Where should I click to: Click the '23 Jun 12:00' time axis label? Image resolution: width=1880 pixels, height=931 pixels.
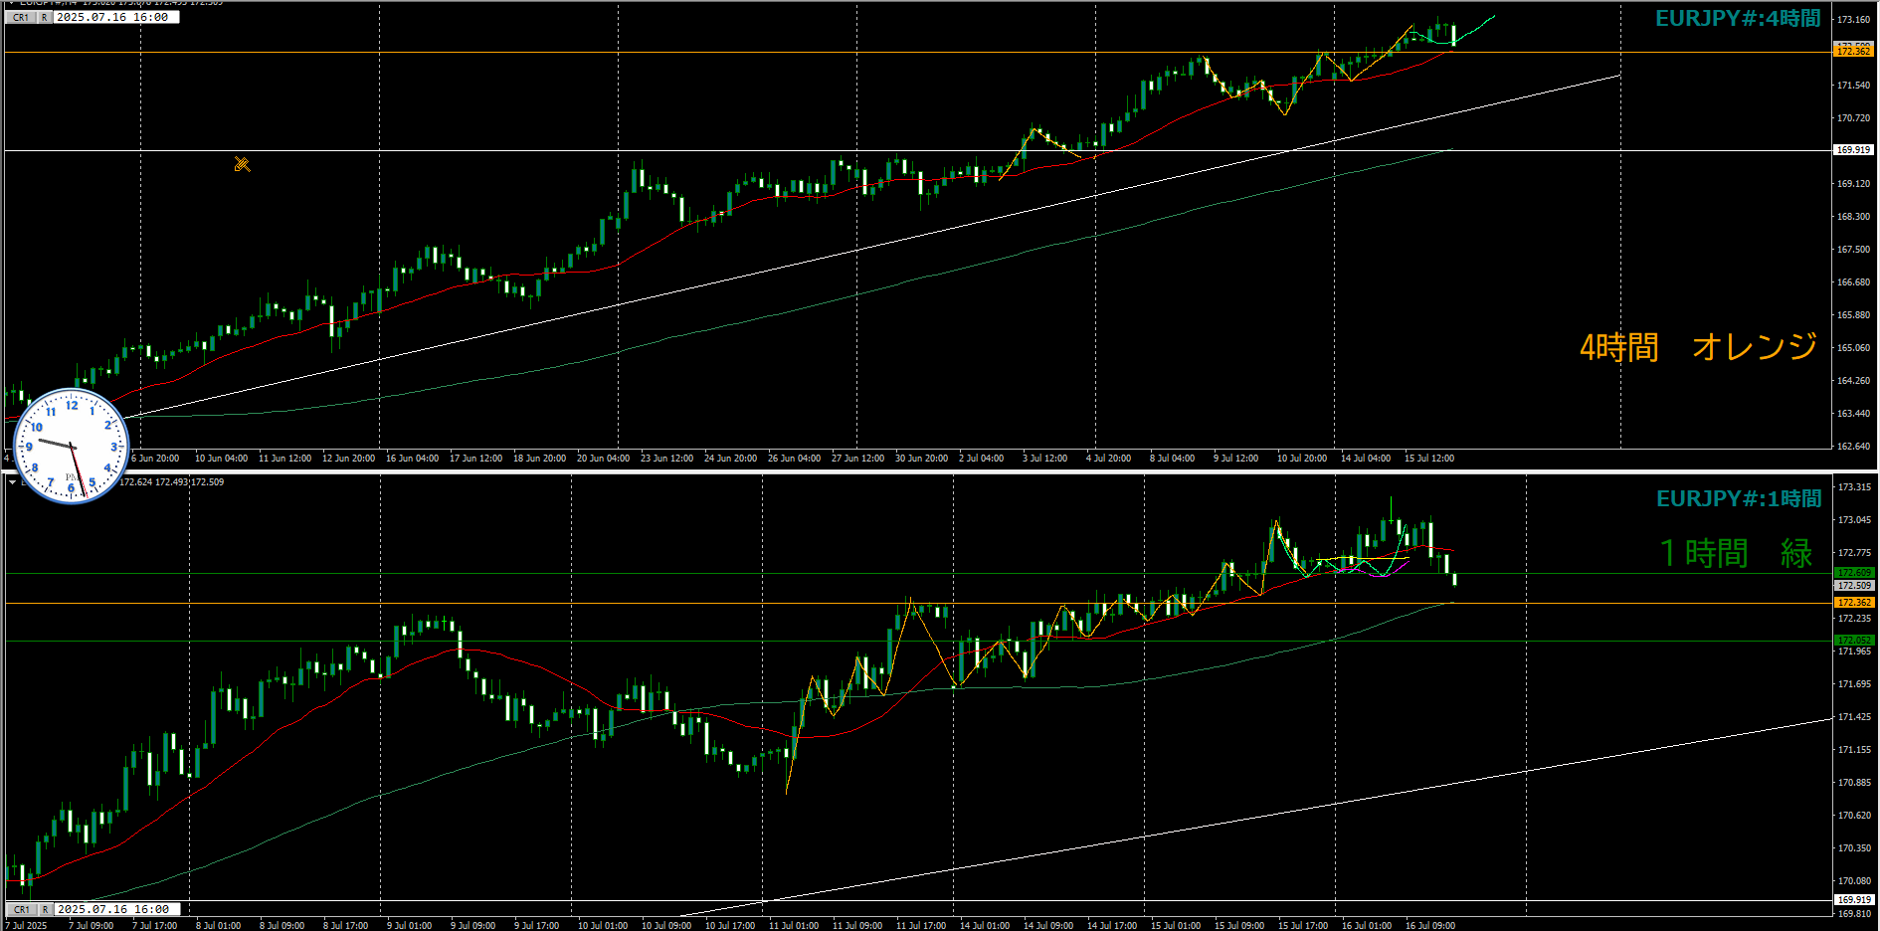(666, 459)
